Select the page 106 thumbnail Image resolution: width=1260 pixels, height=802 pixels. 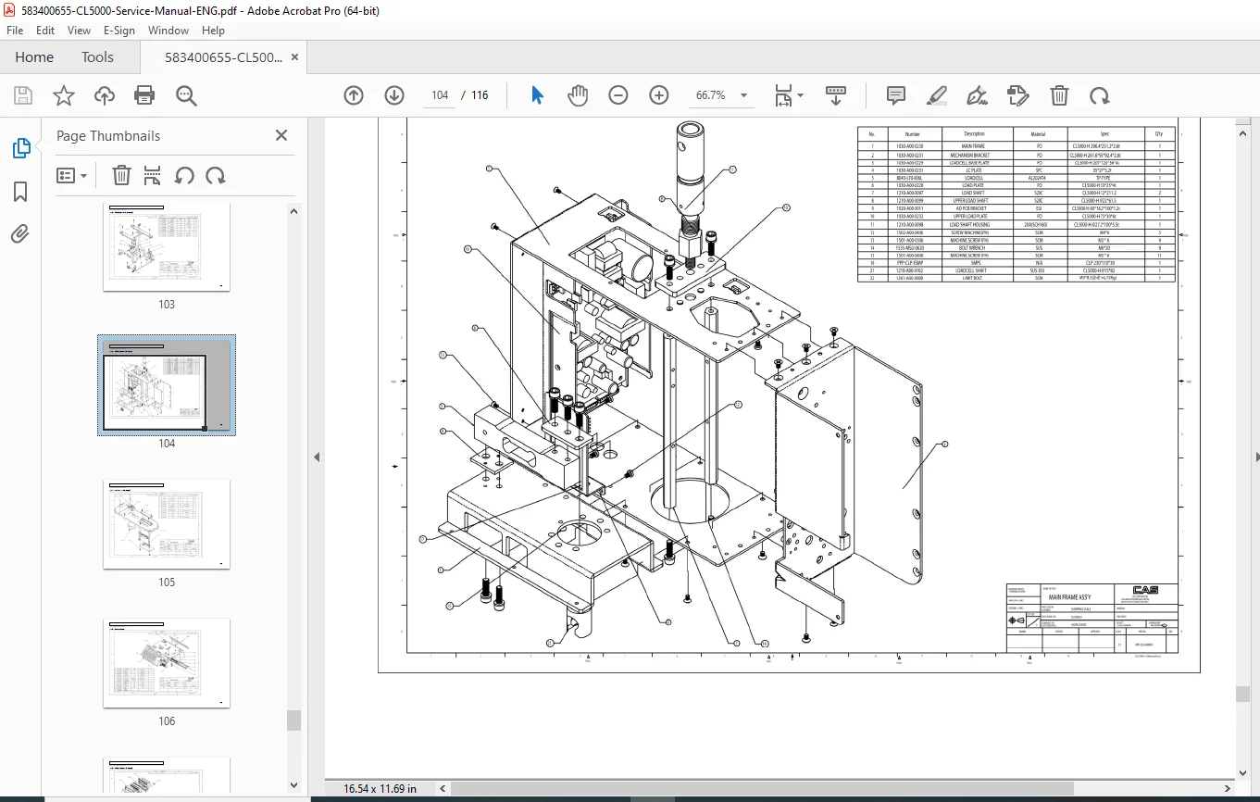(x=167, y=663)
